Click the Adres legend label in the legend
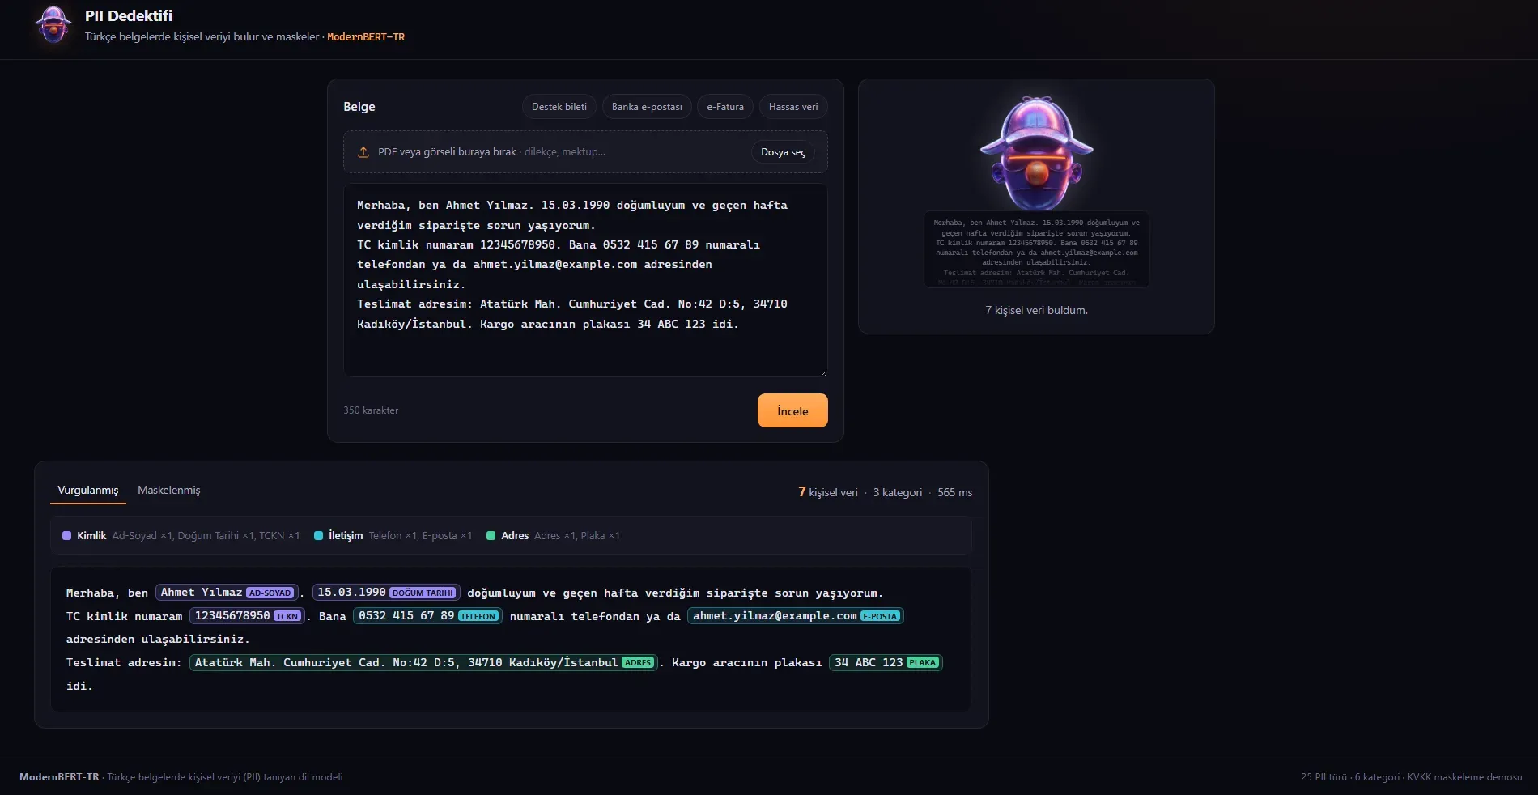Viewport: 1538px width, 795px height. pyautogui.click(x=515, y=536)
